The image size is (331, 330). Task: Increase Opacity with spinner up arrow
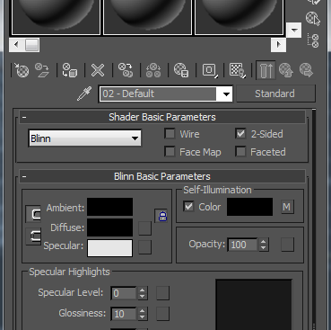click(x=263, y=241)
